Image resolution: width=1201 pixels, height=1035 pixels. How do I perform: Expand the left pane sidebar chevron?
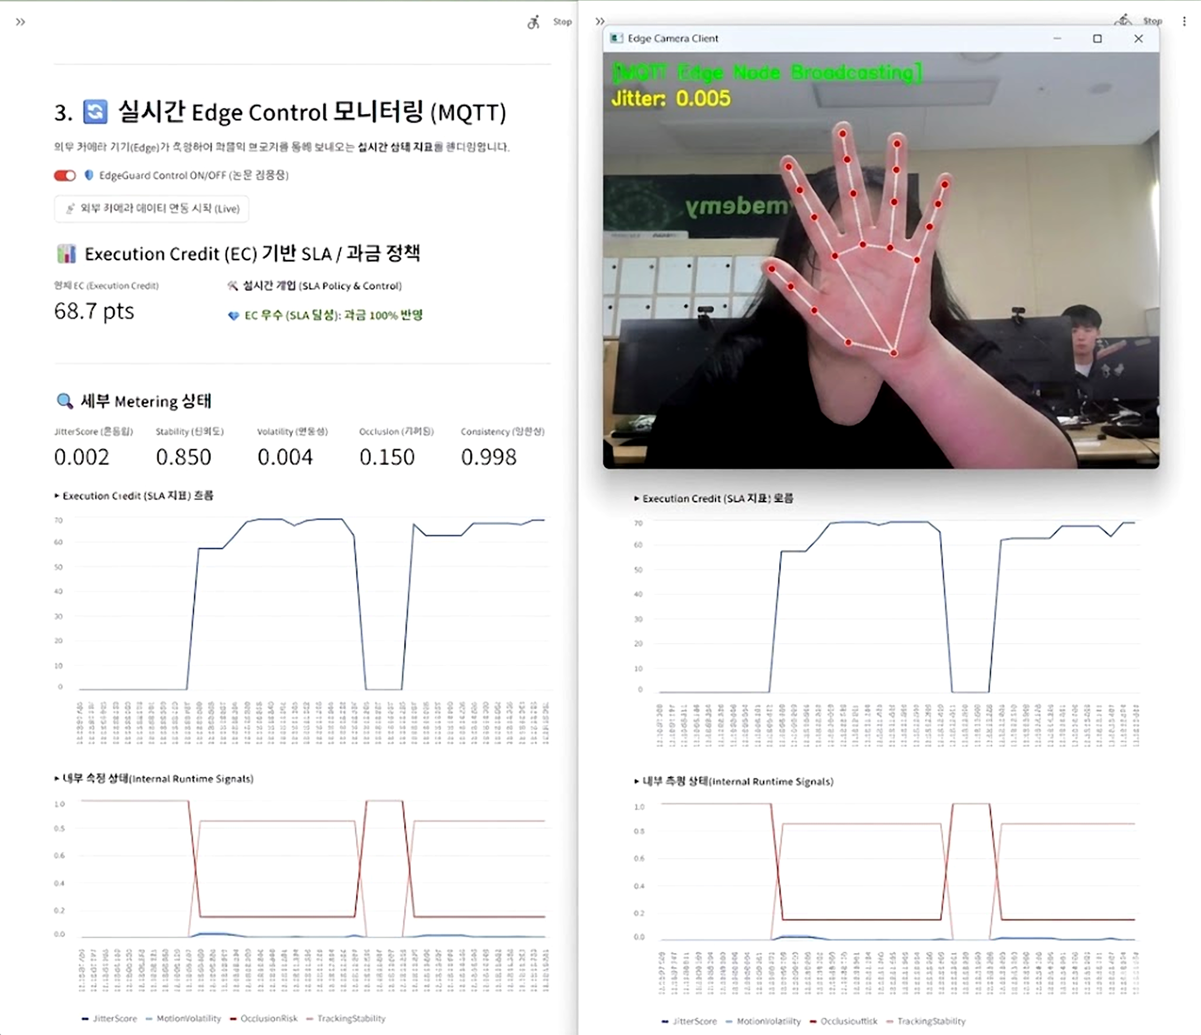click(x=21, y=22)
